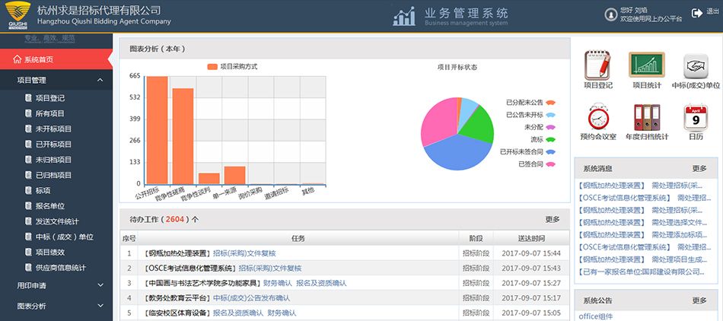Open 供应商信息统计 in the sidebar menu
This screenshot has width=723, height=321.
point(60,268)
